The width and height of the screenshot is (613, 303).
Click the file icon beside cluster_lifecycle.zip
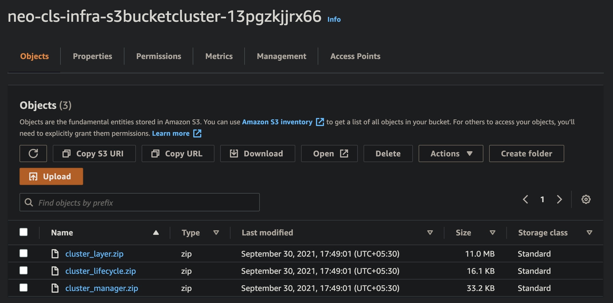coord(55,271)
